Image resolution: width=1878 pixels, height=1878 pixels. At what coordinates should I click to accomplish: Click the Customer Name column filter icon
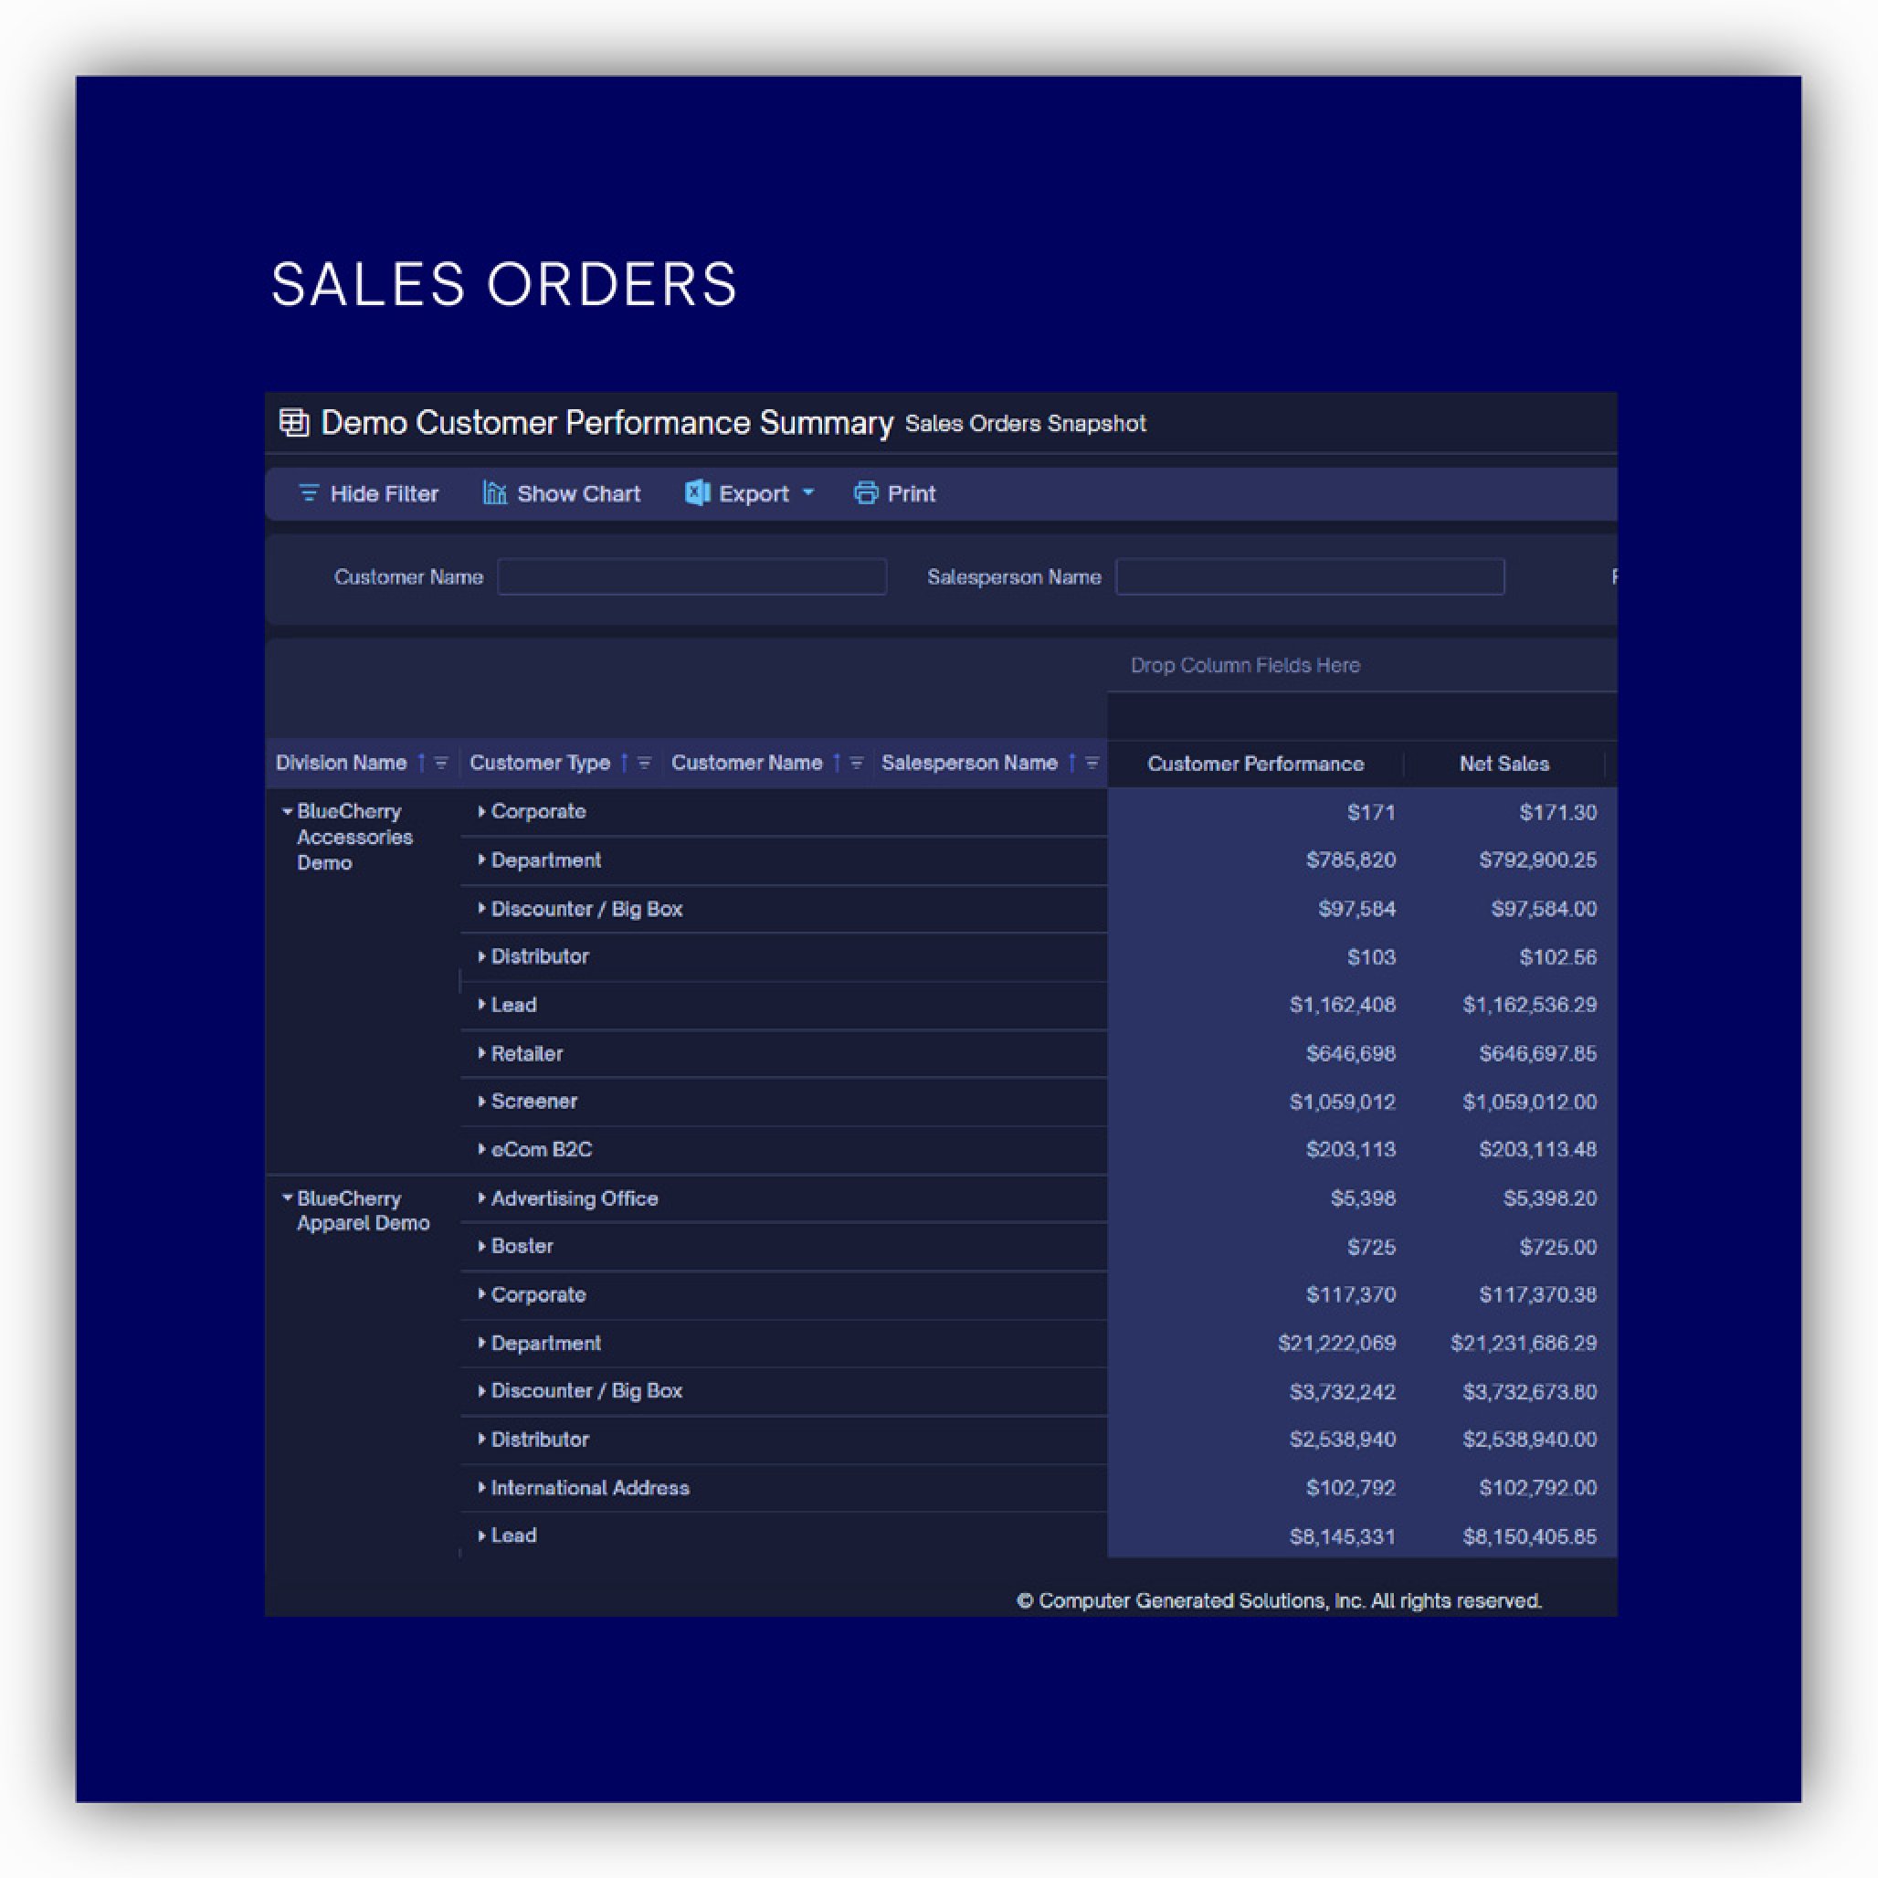[857, 763]
